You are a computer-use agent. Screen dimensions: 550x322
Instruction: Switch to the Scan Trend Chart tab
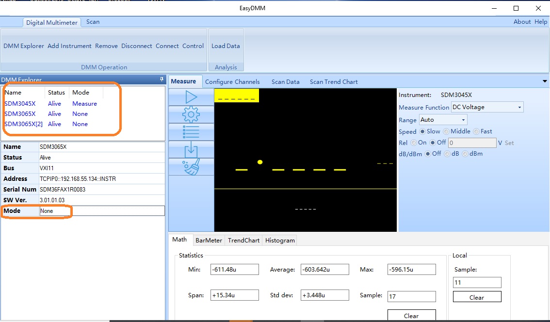coord(334,82)
